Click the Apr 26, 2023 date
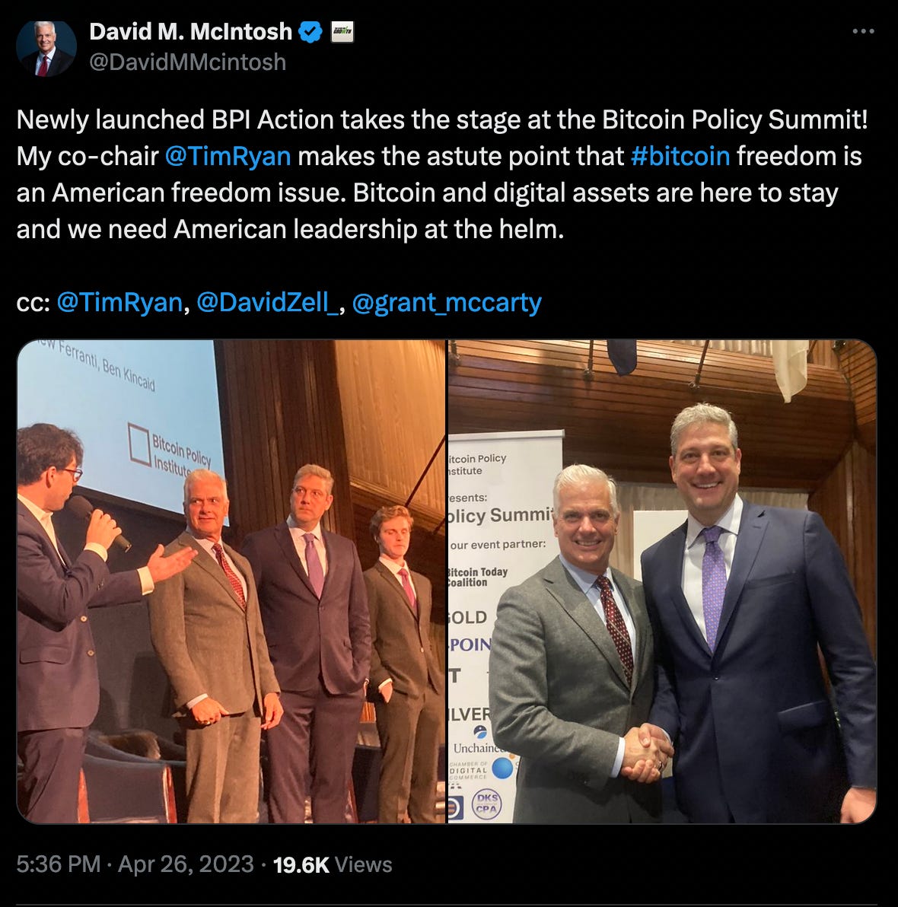 point(186,864)
